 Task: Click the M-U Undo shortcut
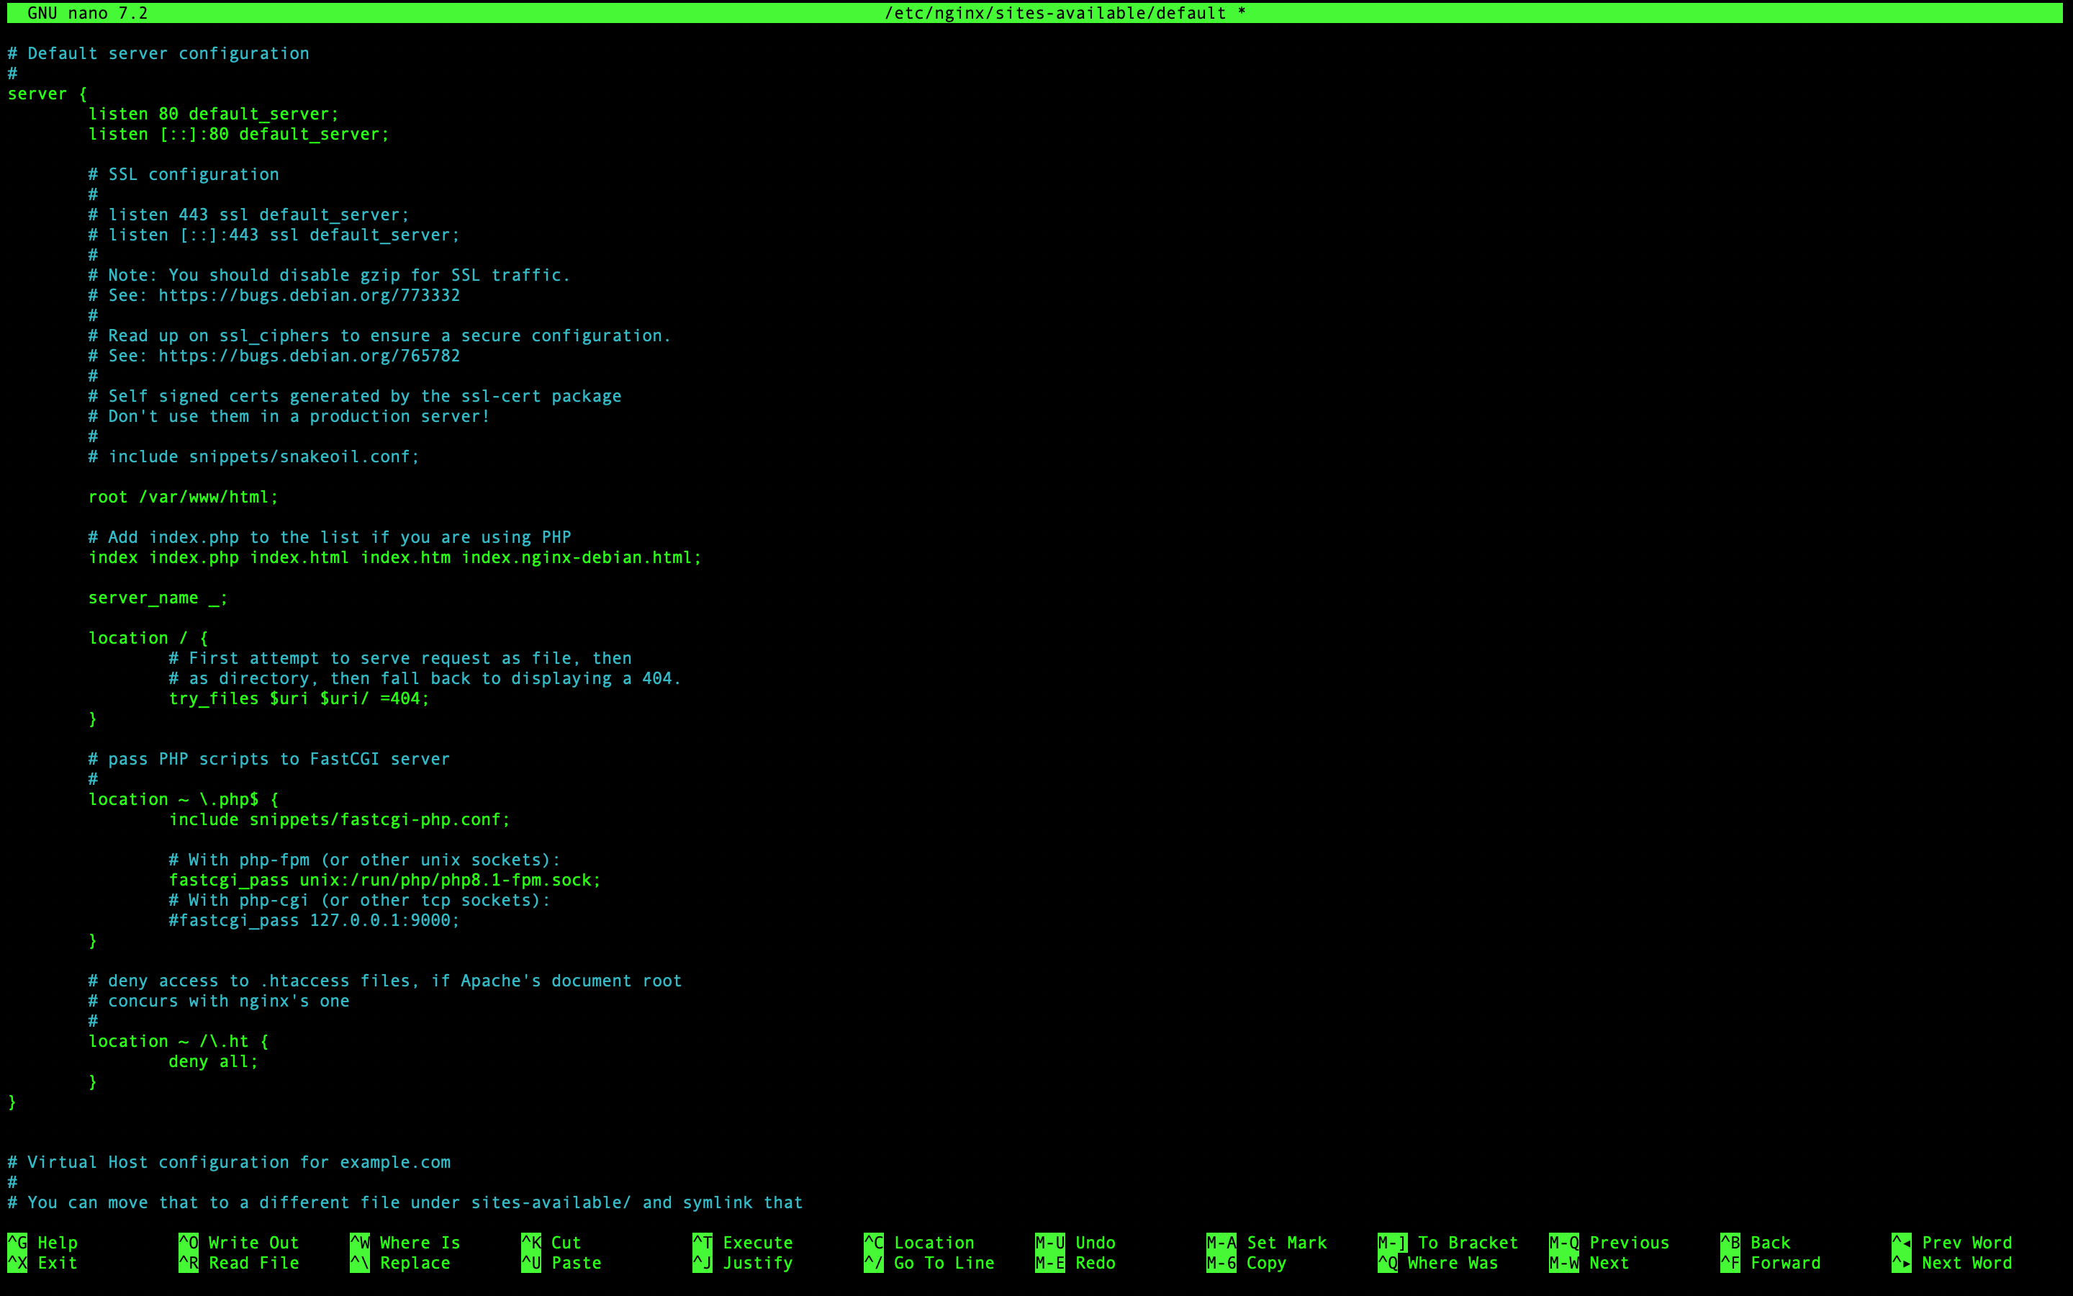pyautogui.click(x=1075, y=1242)
